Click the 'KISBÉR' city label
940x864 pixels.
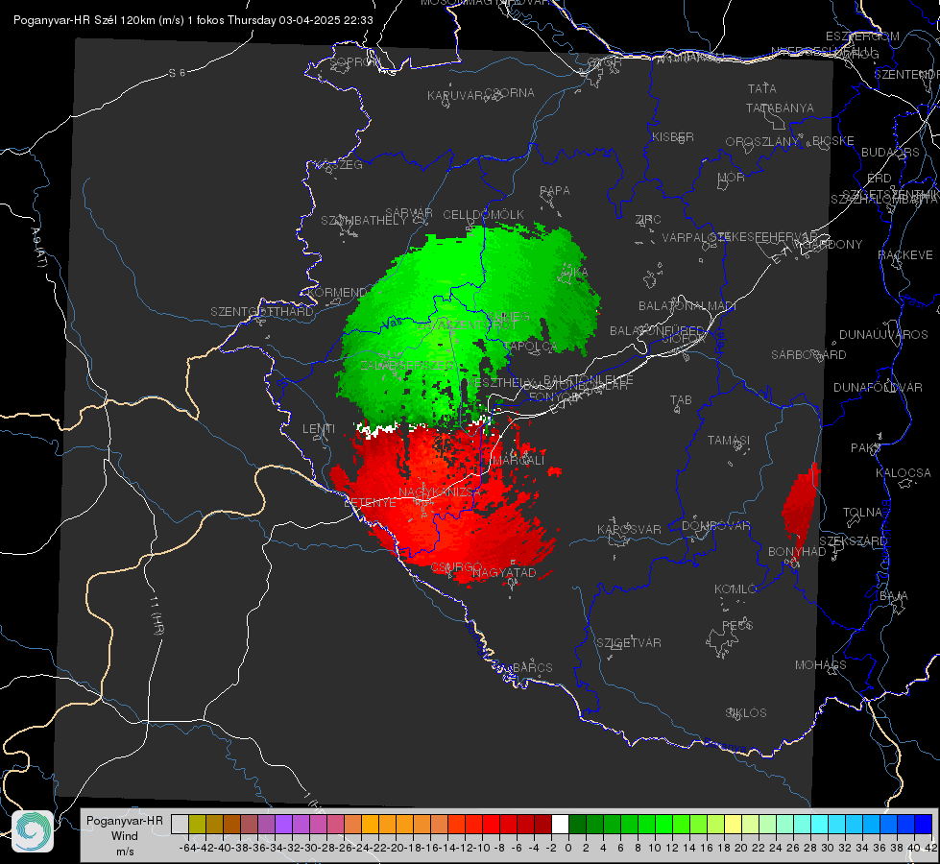[673, 137]
